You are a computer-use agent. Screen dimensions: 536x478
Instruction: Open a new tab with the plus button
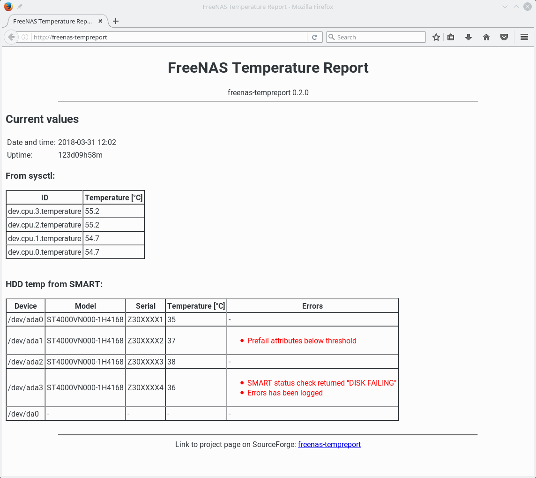(116, 21)
